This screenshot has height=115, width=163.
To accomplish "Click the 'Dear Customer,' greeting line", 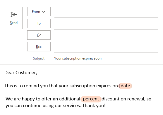I will 21,73.
